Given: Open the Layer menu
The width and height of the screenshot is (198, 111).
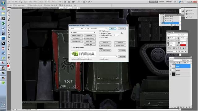Looking at the screenshot, I should 26,2.
